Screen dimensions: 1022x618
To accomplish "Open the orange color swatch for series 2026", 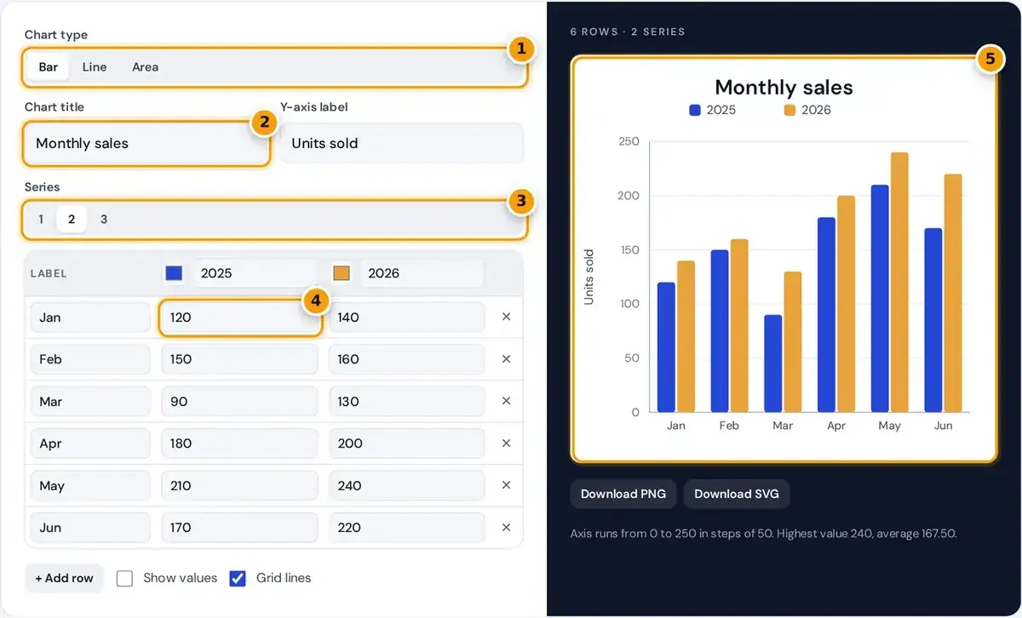I will tap(342, 273).
